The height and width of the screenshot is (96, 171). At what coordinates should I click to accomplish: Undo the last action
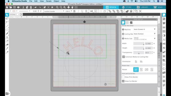[36, 7]
